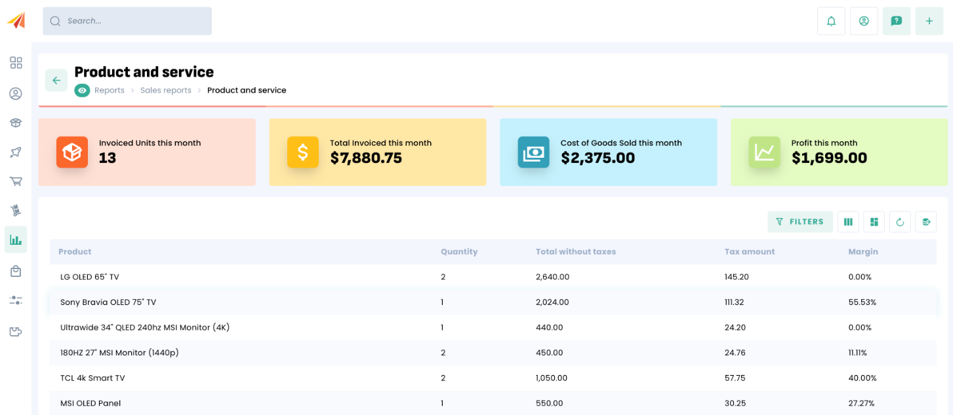Click the Total Invoiced dollar icon
Image resolution: width=953 pixels, height=415 pixels.
[303, 152]
